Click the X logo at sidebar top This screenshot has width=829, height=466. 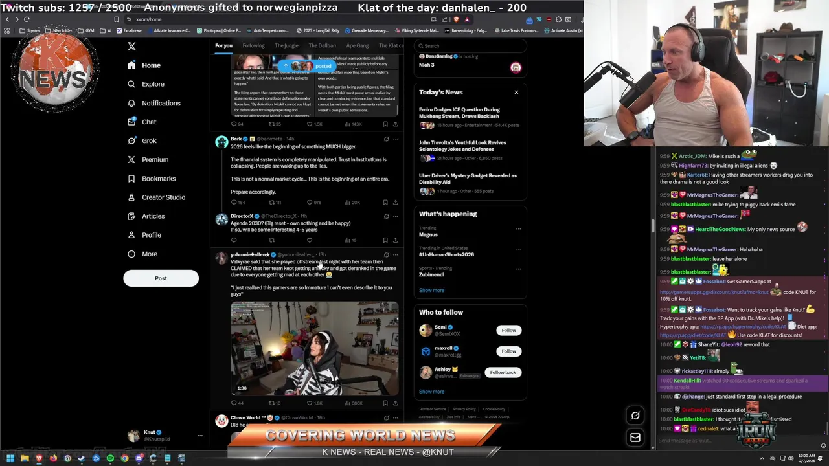[131, 46]
